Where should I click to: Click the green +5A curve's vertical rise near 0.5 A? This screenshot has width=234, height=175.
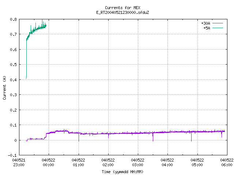[26, 64]
